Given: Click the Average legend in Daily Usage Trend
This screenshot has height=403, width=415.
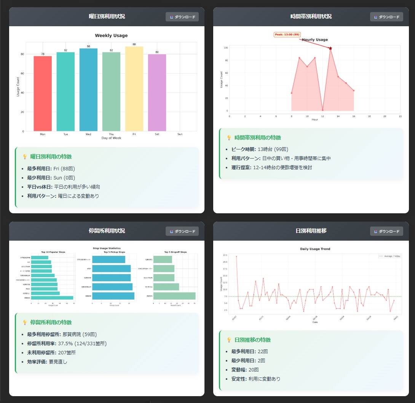Looking at the screenshot, I should pos(389,256).
